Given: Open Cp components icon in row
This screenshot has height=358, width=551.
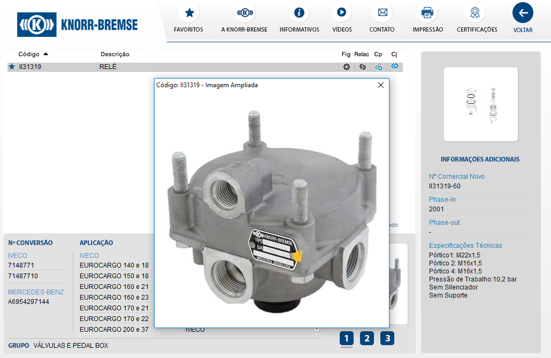Looking at the screenshot, I should pyautogui.click(x=378, y=67).
